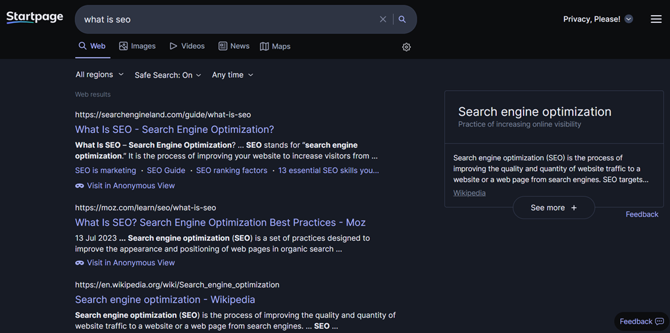Viewport: 670px width, 333px height.
Task: Open the SEO is marketing sublink
Action: click(105, 170)
